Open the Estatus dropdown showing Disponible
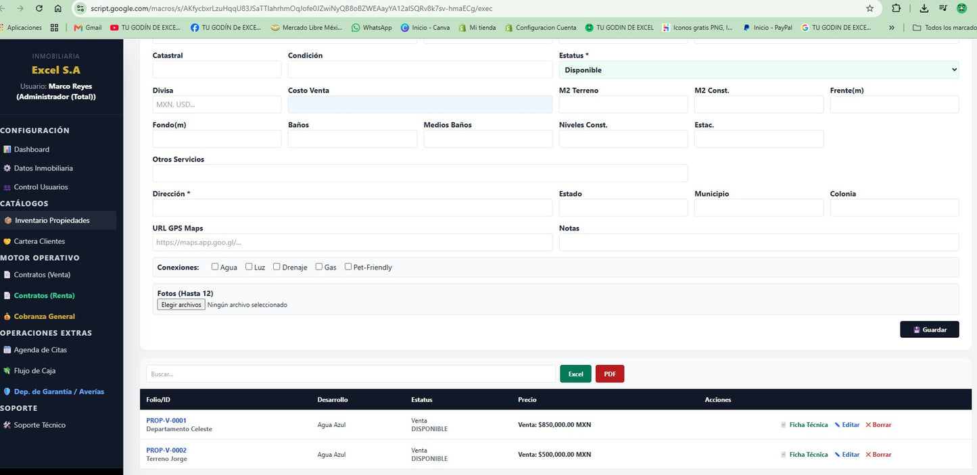 (x=759, y=70)
